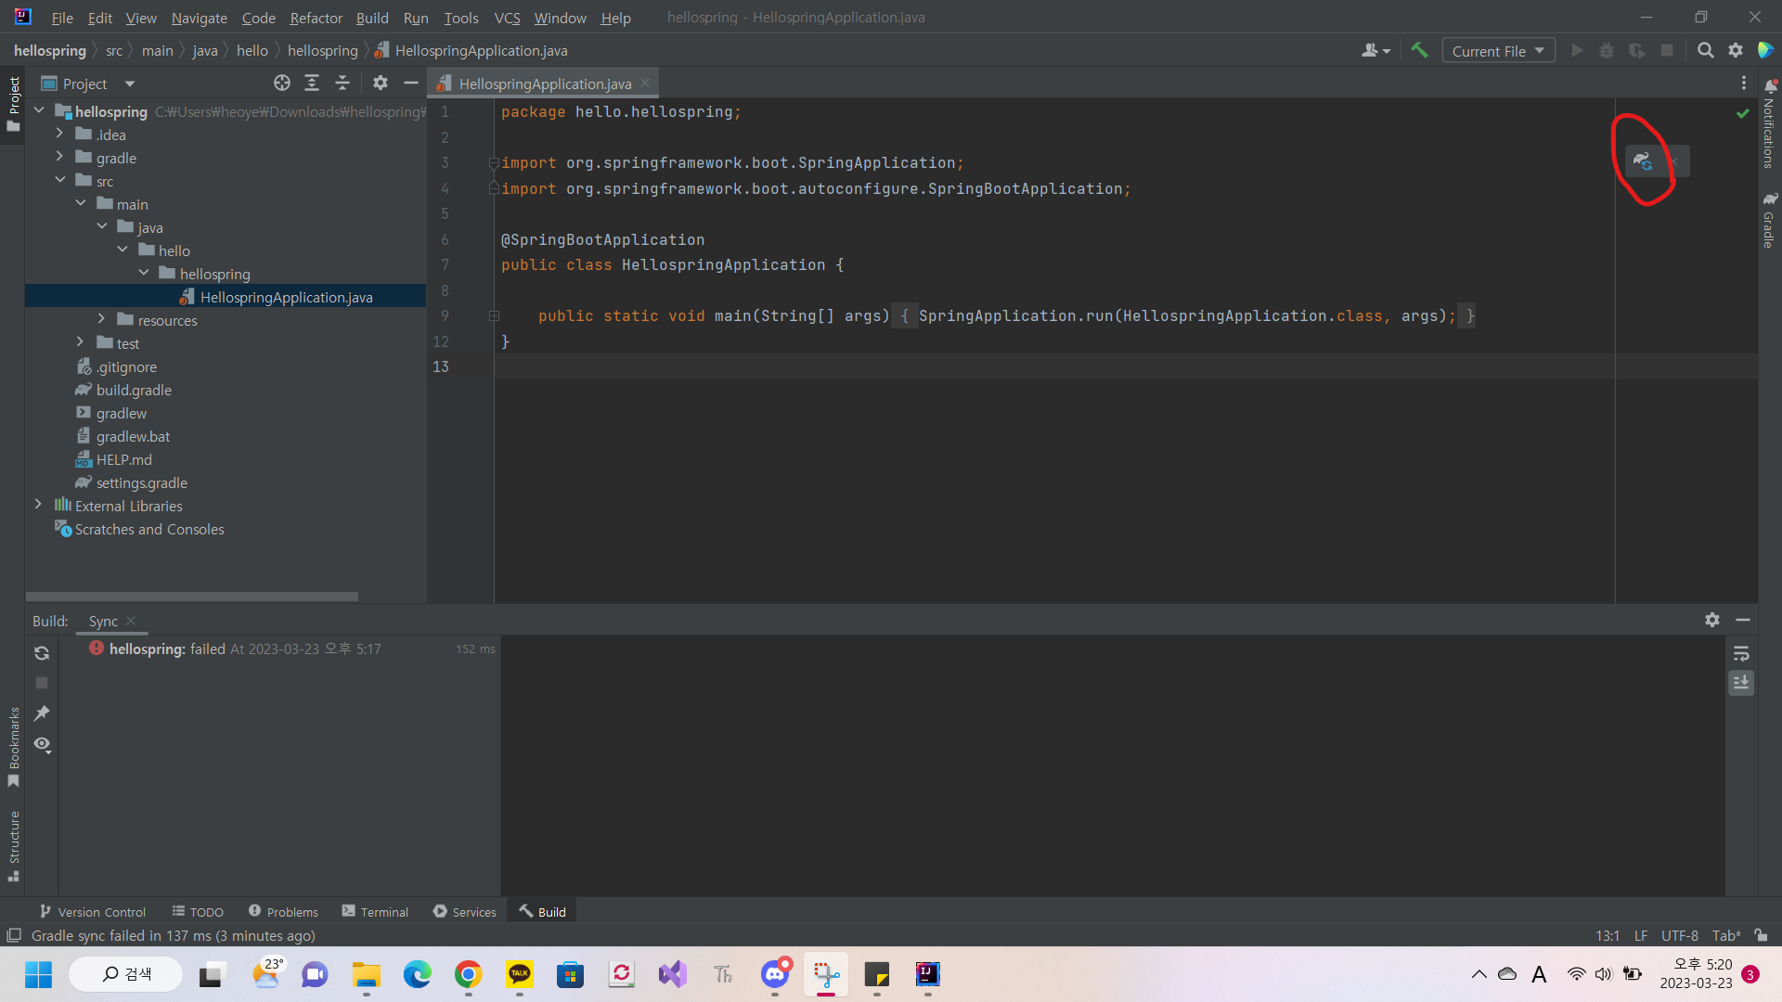Open Build panel settings gear
This screenshot has width=1782, height=1002.
point(1712,620)
